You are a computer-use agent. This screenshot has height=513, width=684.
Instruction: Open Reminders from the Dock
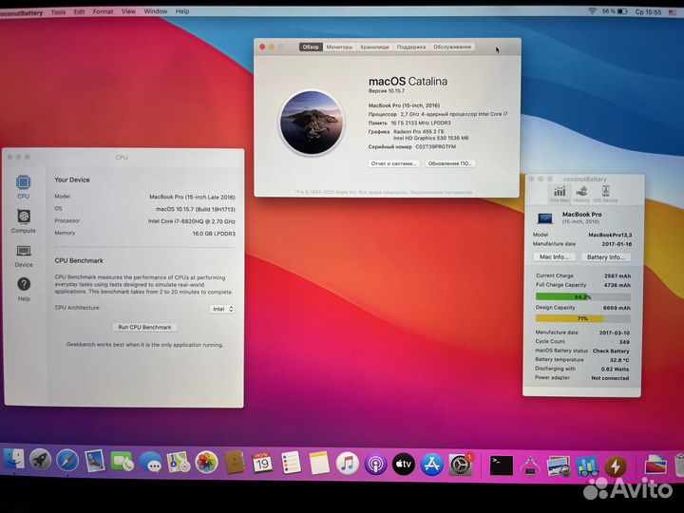(291, 463)
